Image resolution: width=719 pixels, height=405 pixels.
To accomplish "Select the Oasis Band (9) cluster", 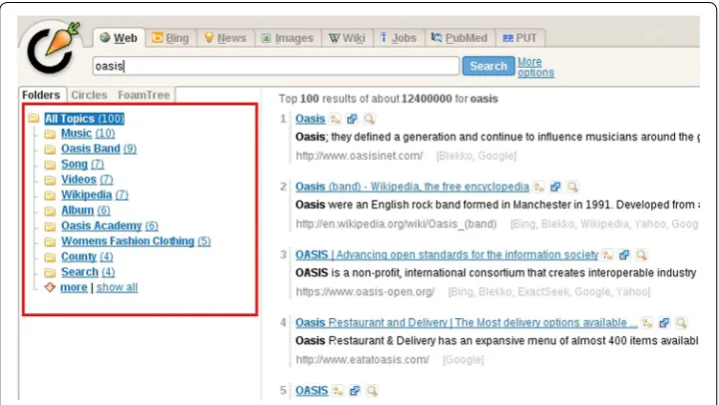I will (x=99, y=149).
